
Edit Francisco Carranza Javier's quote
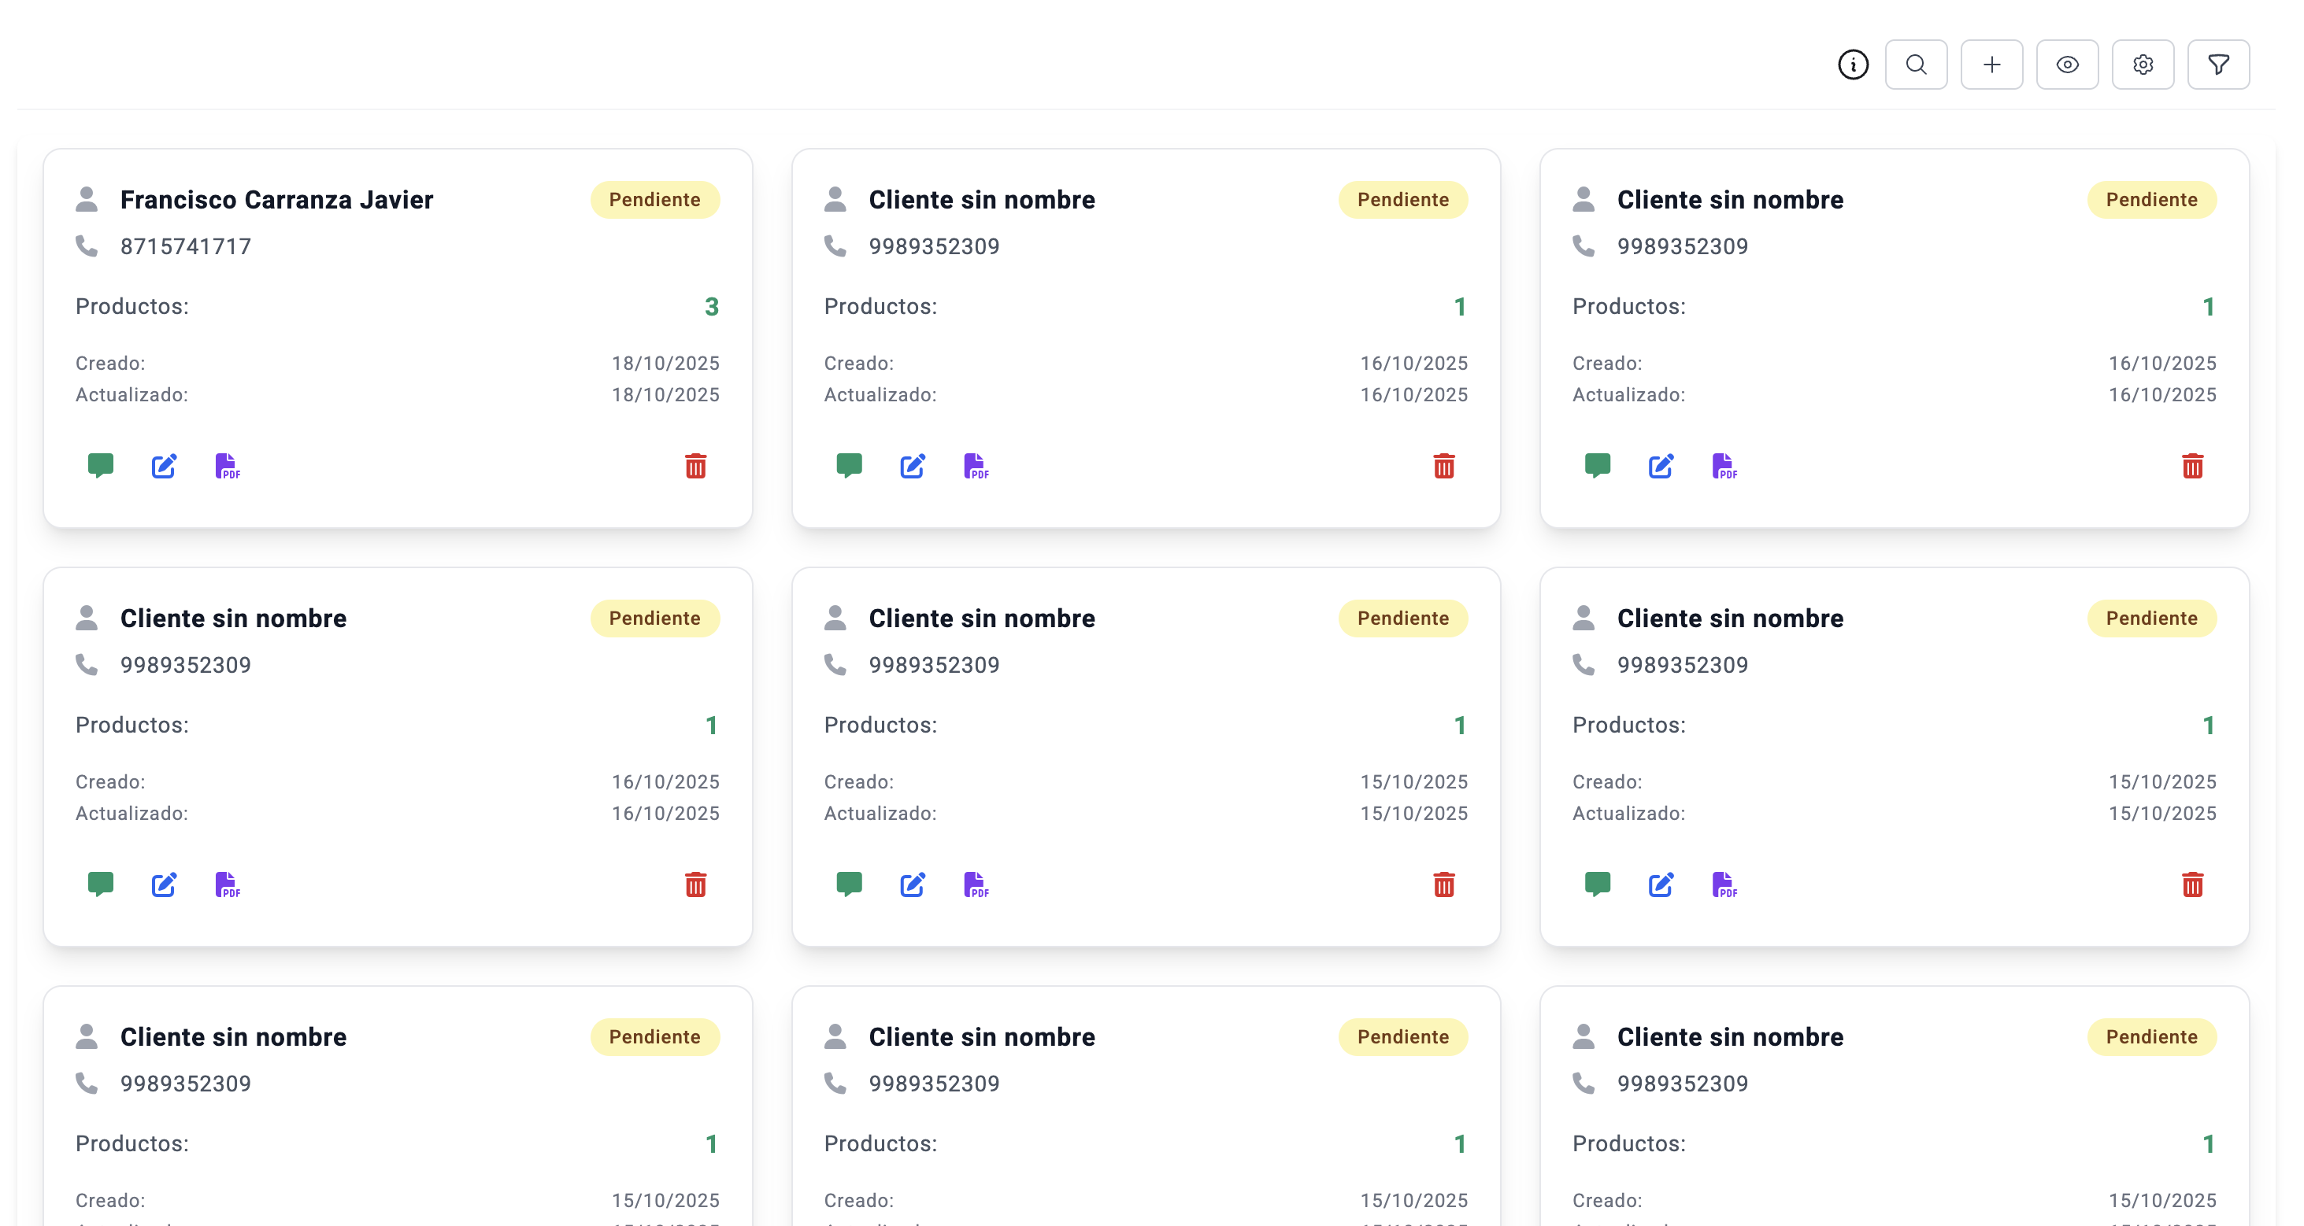tap(164, 466)
